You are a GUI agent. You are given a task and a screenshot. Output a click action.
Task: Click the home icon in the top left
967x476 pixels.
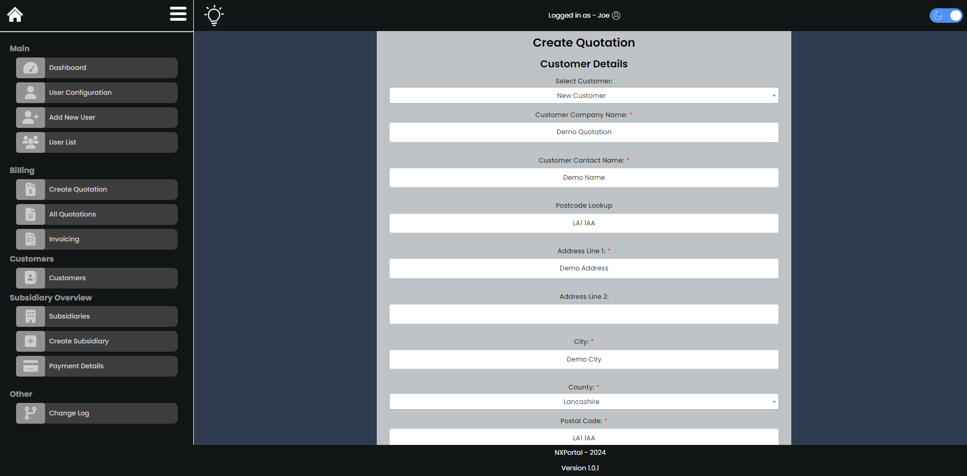[15, 14]
